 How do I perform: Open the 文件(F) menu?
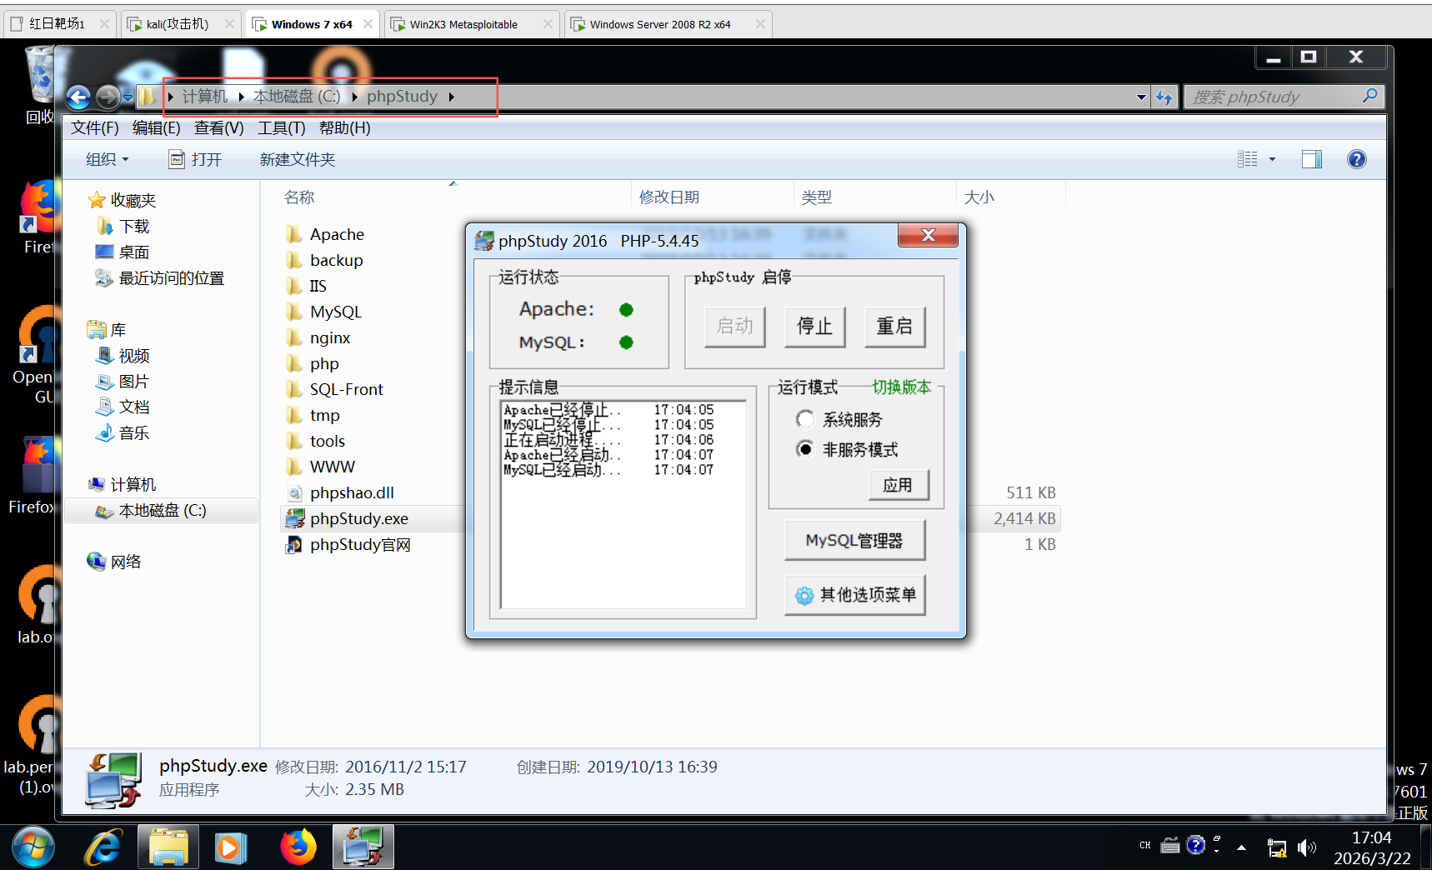(95, 127)
